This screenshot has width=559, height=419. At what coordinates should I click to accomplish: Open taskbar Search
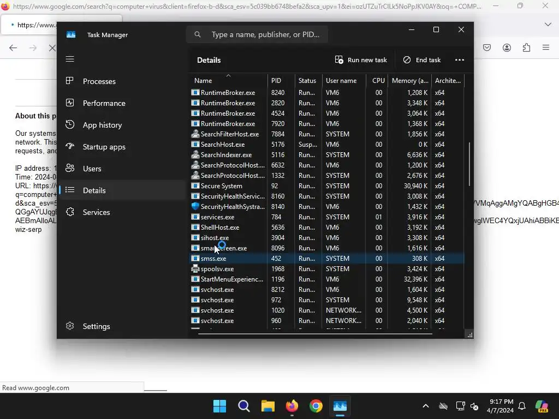tap(244, 406)
